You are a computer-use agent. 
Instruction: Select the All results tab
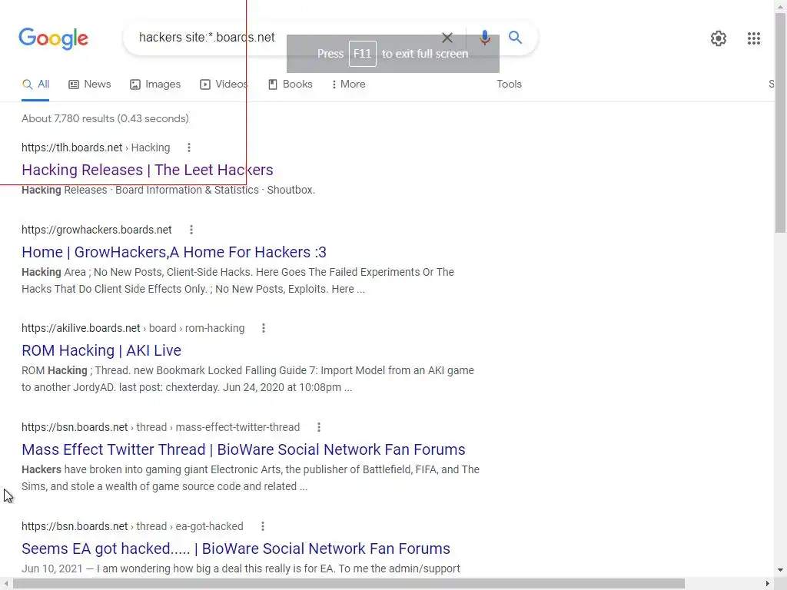click(35, 85)
